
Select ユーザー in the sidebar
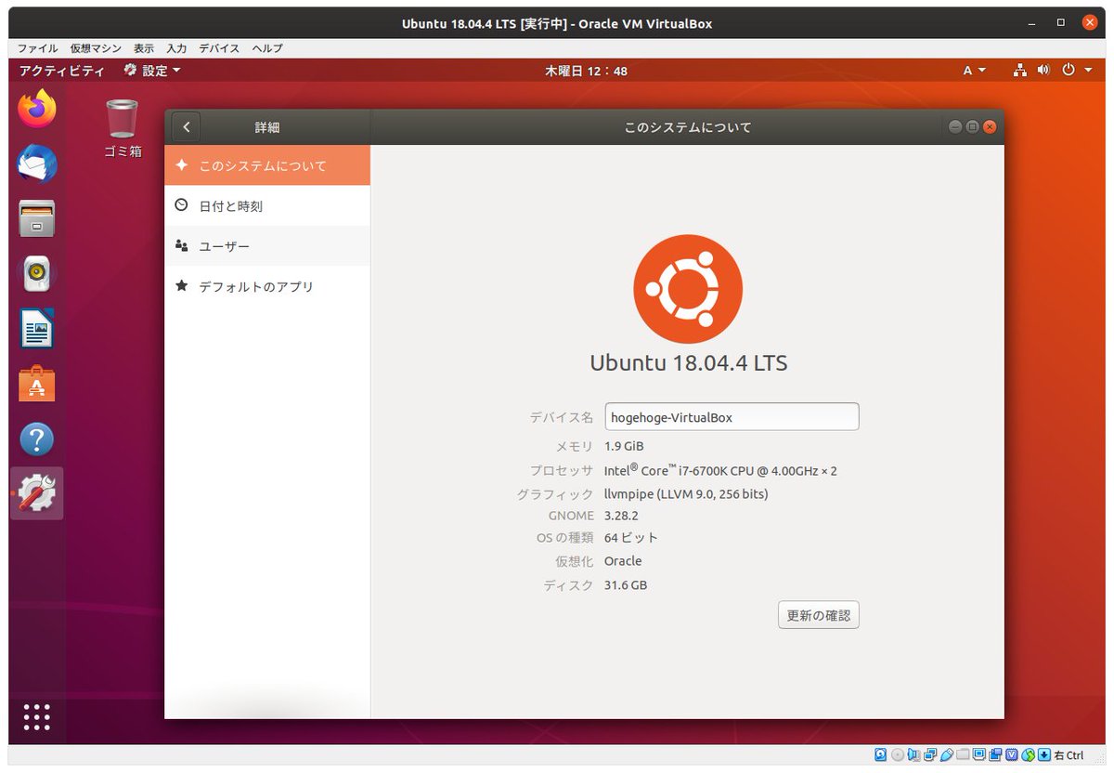[x=267, y=246]
